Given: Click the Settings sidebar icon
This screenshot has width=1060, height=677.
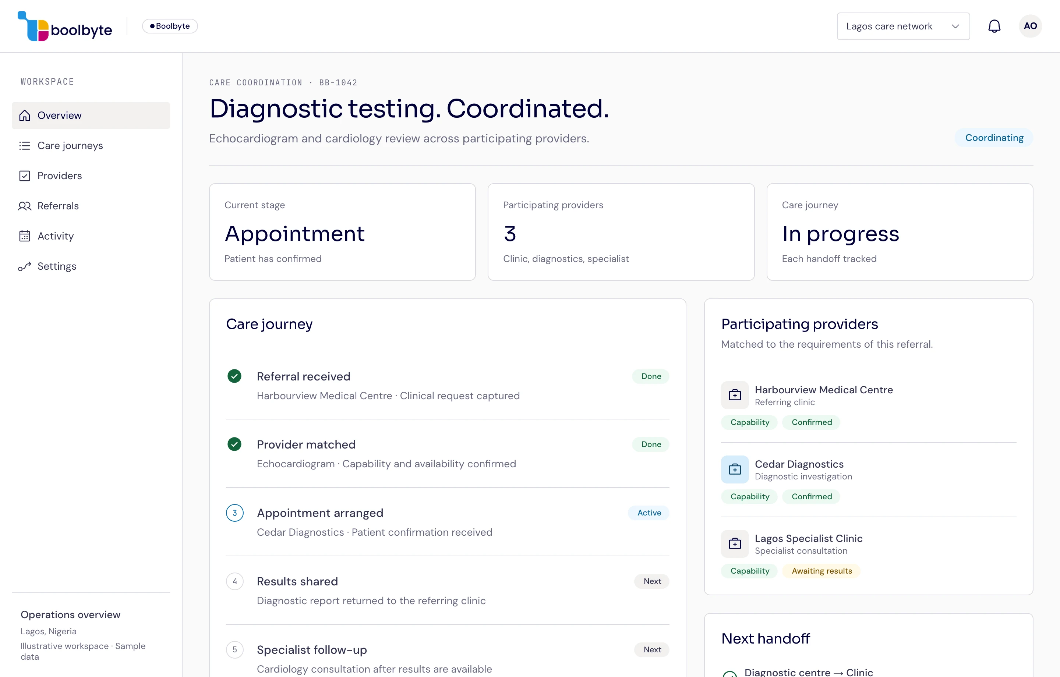Looking at the screenshot, I should [25, 266].
